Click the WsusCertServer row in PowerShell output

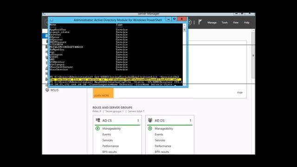point(61,67)
